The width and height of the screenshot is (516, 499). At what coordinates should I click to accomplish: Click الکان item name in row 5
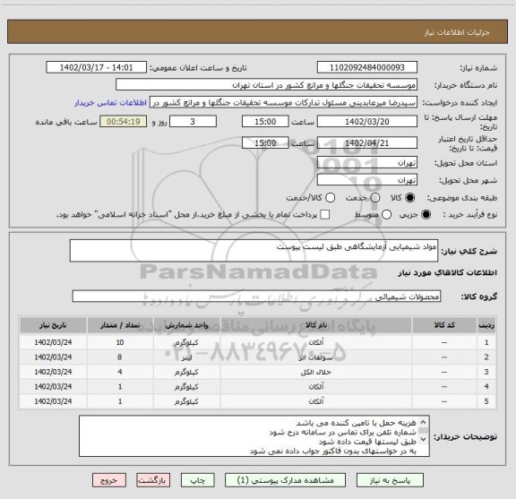click(316, 401)
